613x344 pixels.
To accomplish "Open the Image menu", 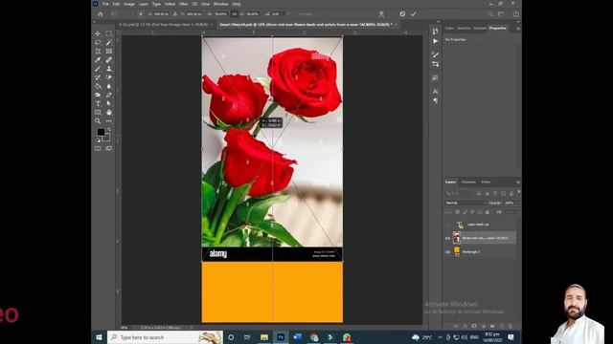I will [x=129, y=4].
